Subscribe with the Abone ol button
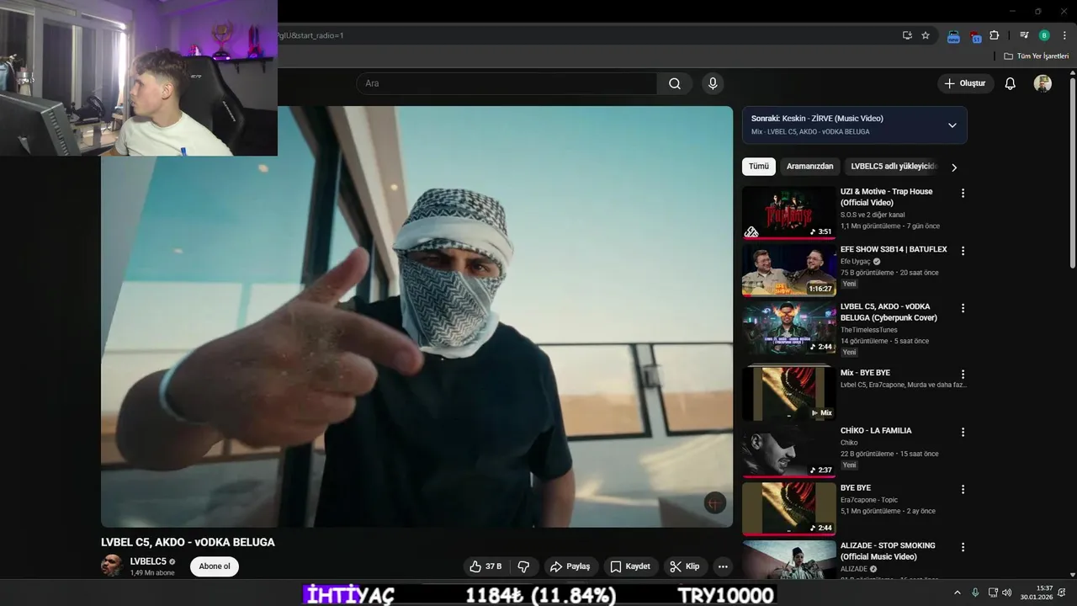 215,566
